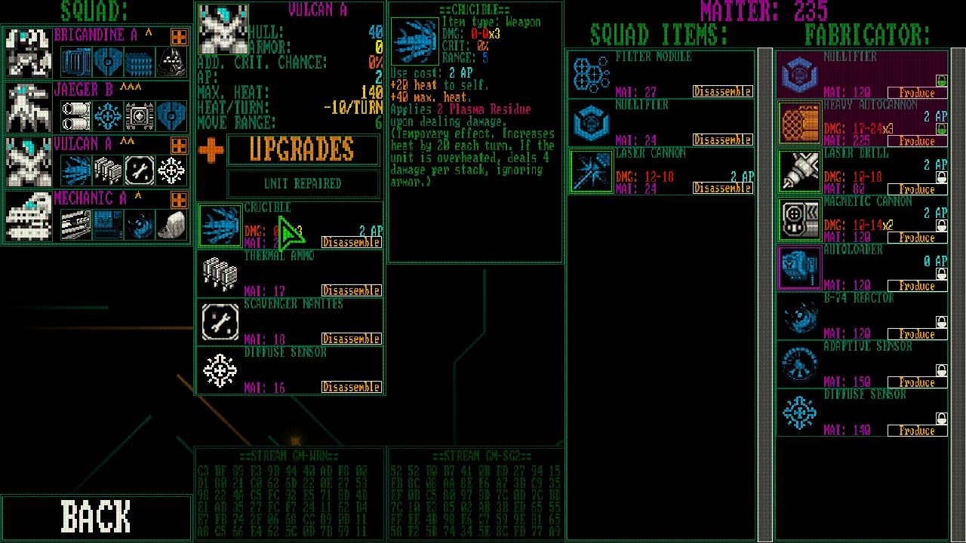The image size is (966, 543).
Task: Select the Autoloader icon in the Fabricator
Action: coord(799,267)
